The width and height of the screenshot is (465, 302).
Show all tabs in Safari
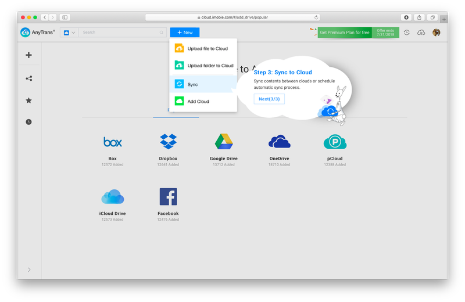point(432,17)
